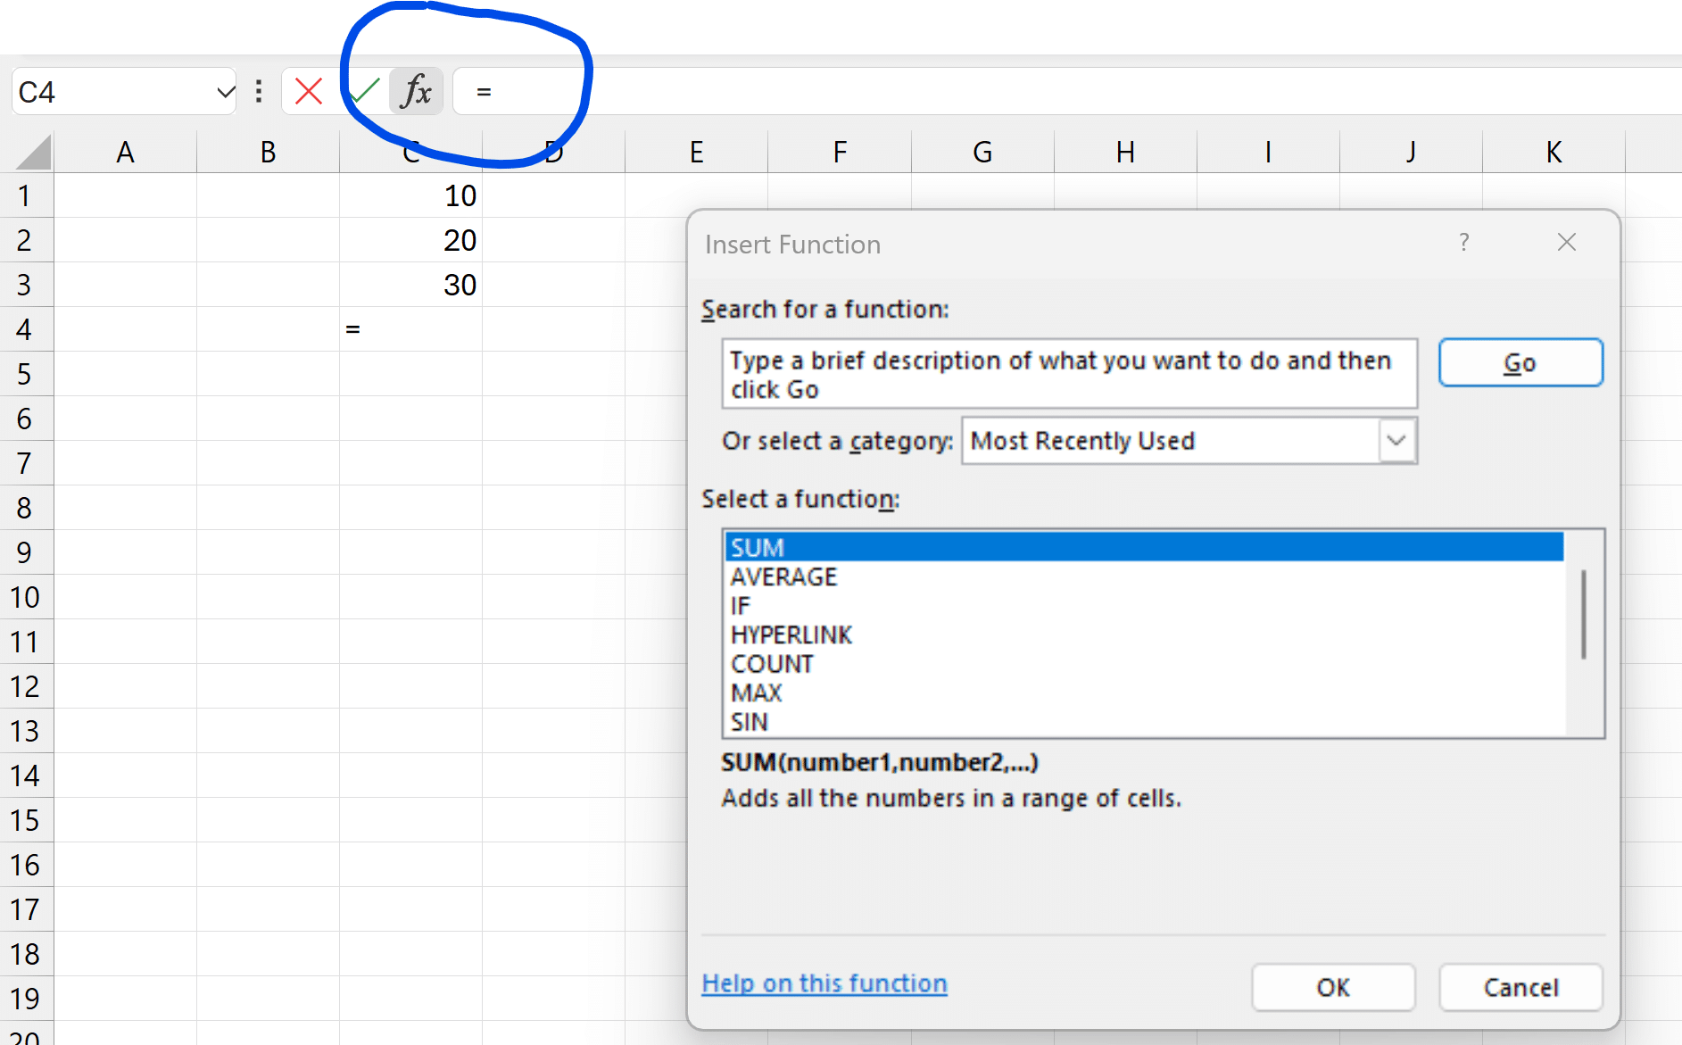Image resolution: width=1682 pixels, height=1045 pixels.
Task: Expand the function category list options
Action: click(1396, 440)
